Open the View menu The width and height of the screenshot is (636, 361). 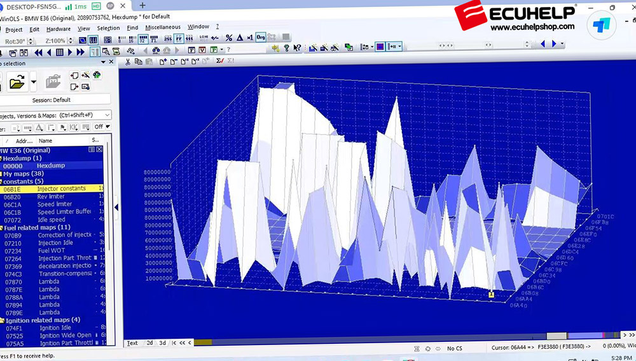(x=83, y=29)
